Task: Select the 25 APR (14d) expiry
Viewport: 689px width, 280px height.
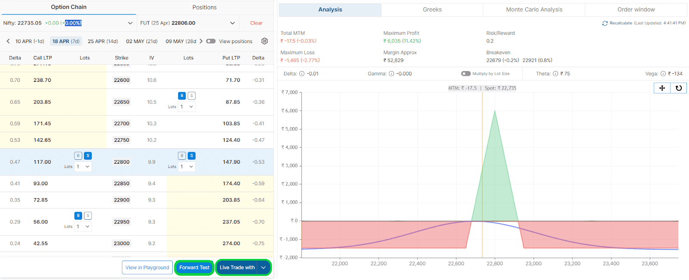Action: (x=102, y=41)
